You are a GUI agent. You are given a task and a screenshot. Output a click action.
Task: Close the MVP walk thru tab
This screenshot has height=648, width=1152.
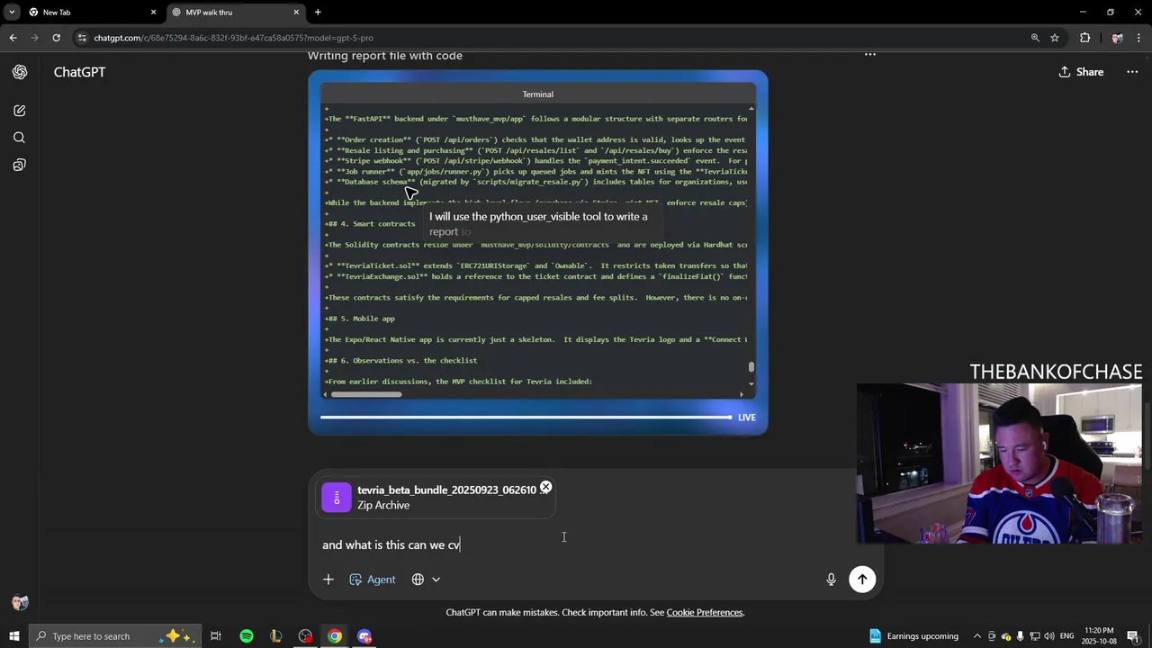(x=296, y=12)
